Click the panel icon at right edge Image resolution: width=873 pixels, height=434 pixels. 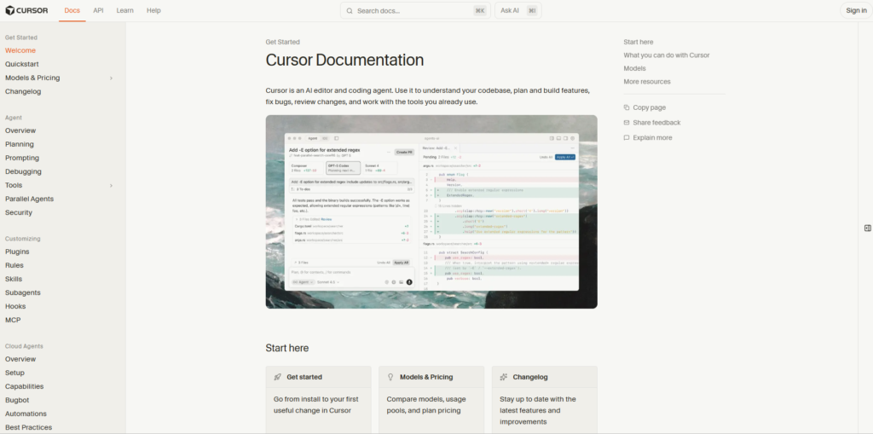[867, 228]
